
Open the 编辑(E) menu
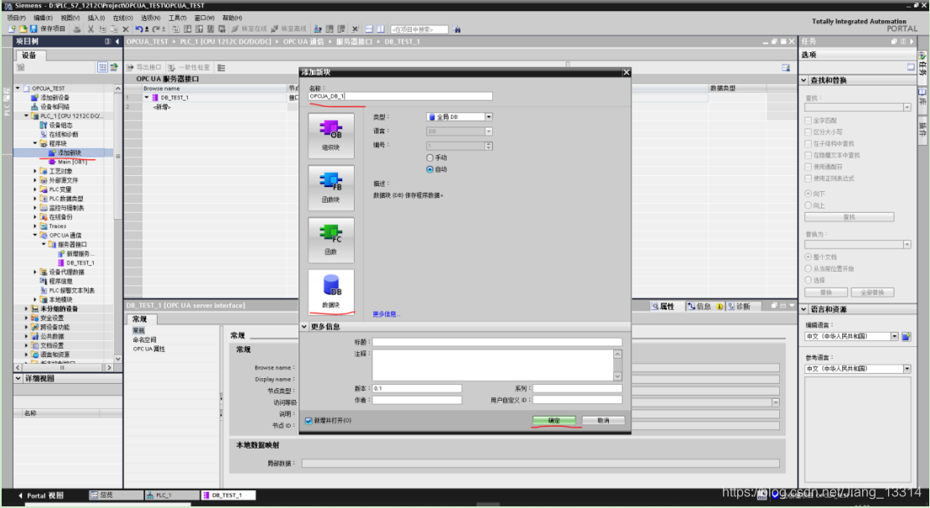pyautogui.click(x=43, y=18)
